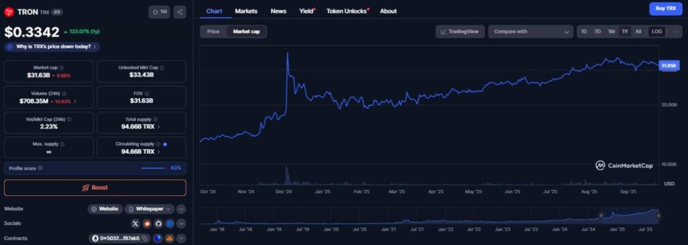
Task: Open TRON's X (Twitter) social icon
Action: (136, 224)
